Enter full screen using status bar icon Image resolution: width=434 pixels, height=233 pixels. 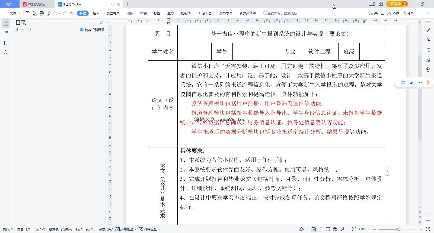[428, 229]
